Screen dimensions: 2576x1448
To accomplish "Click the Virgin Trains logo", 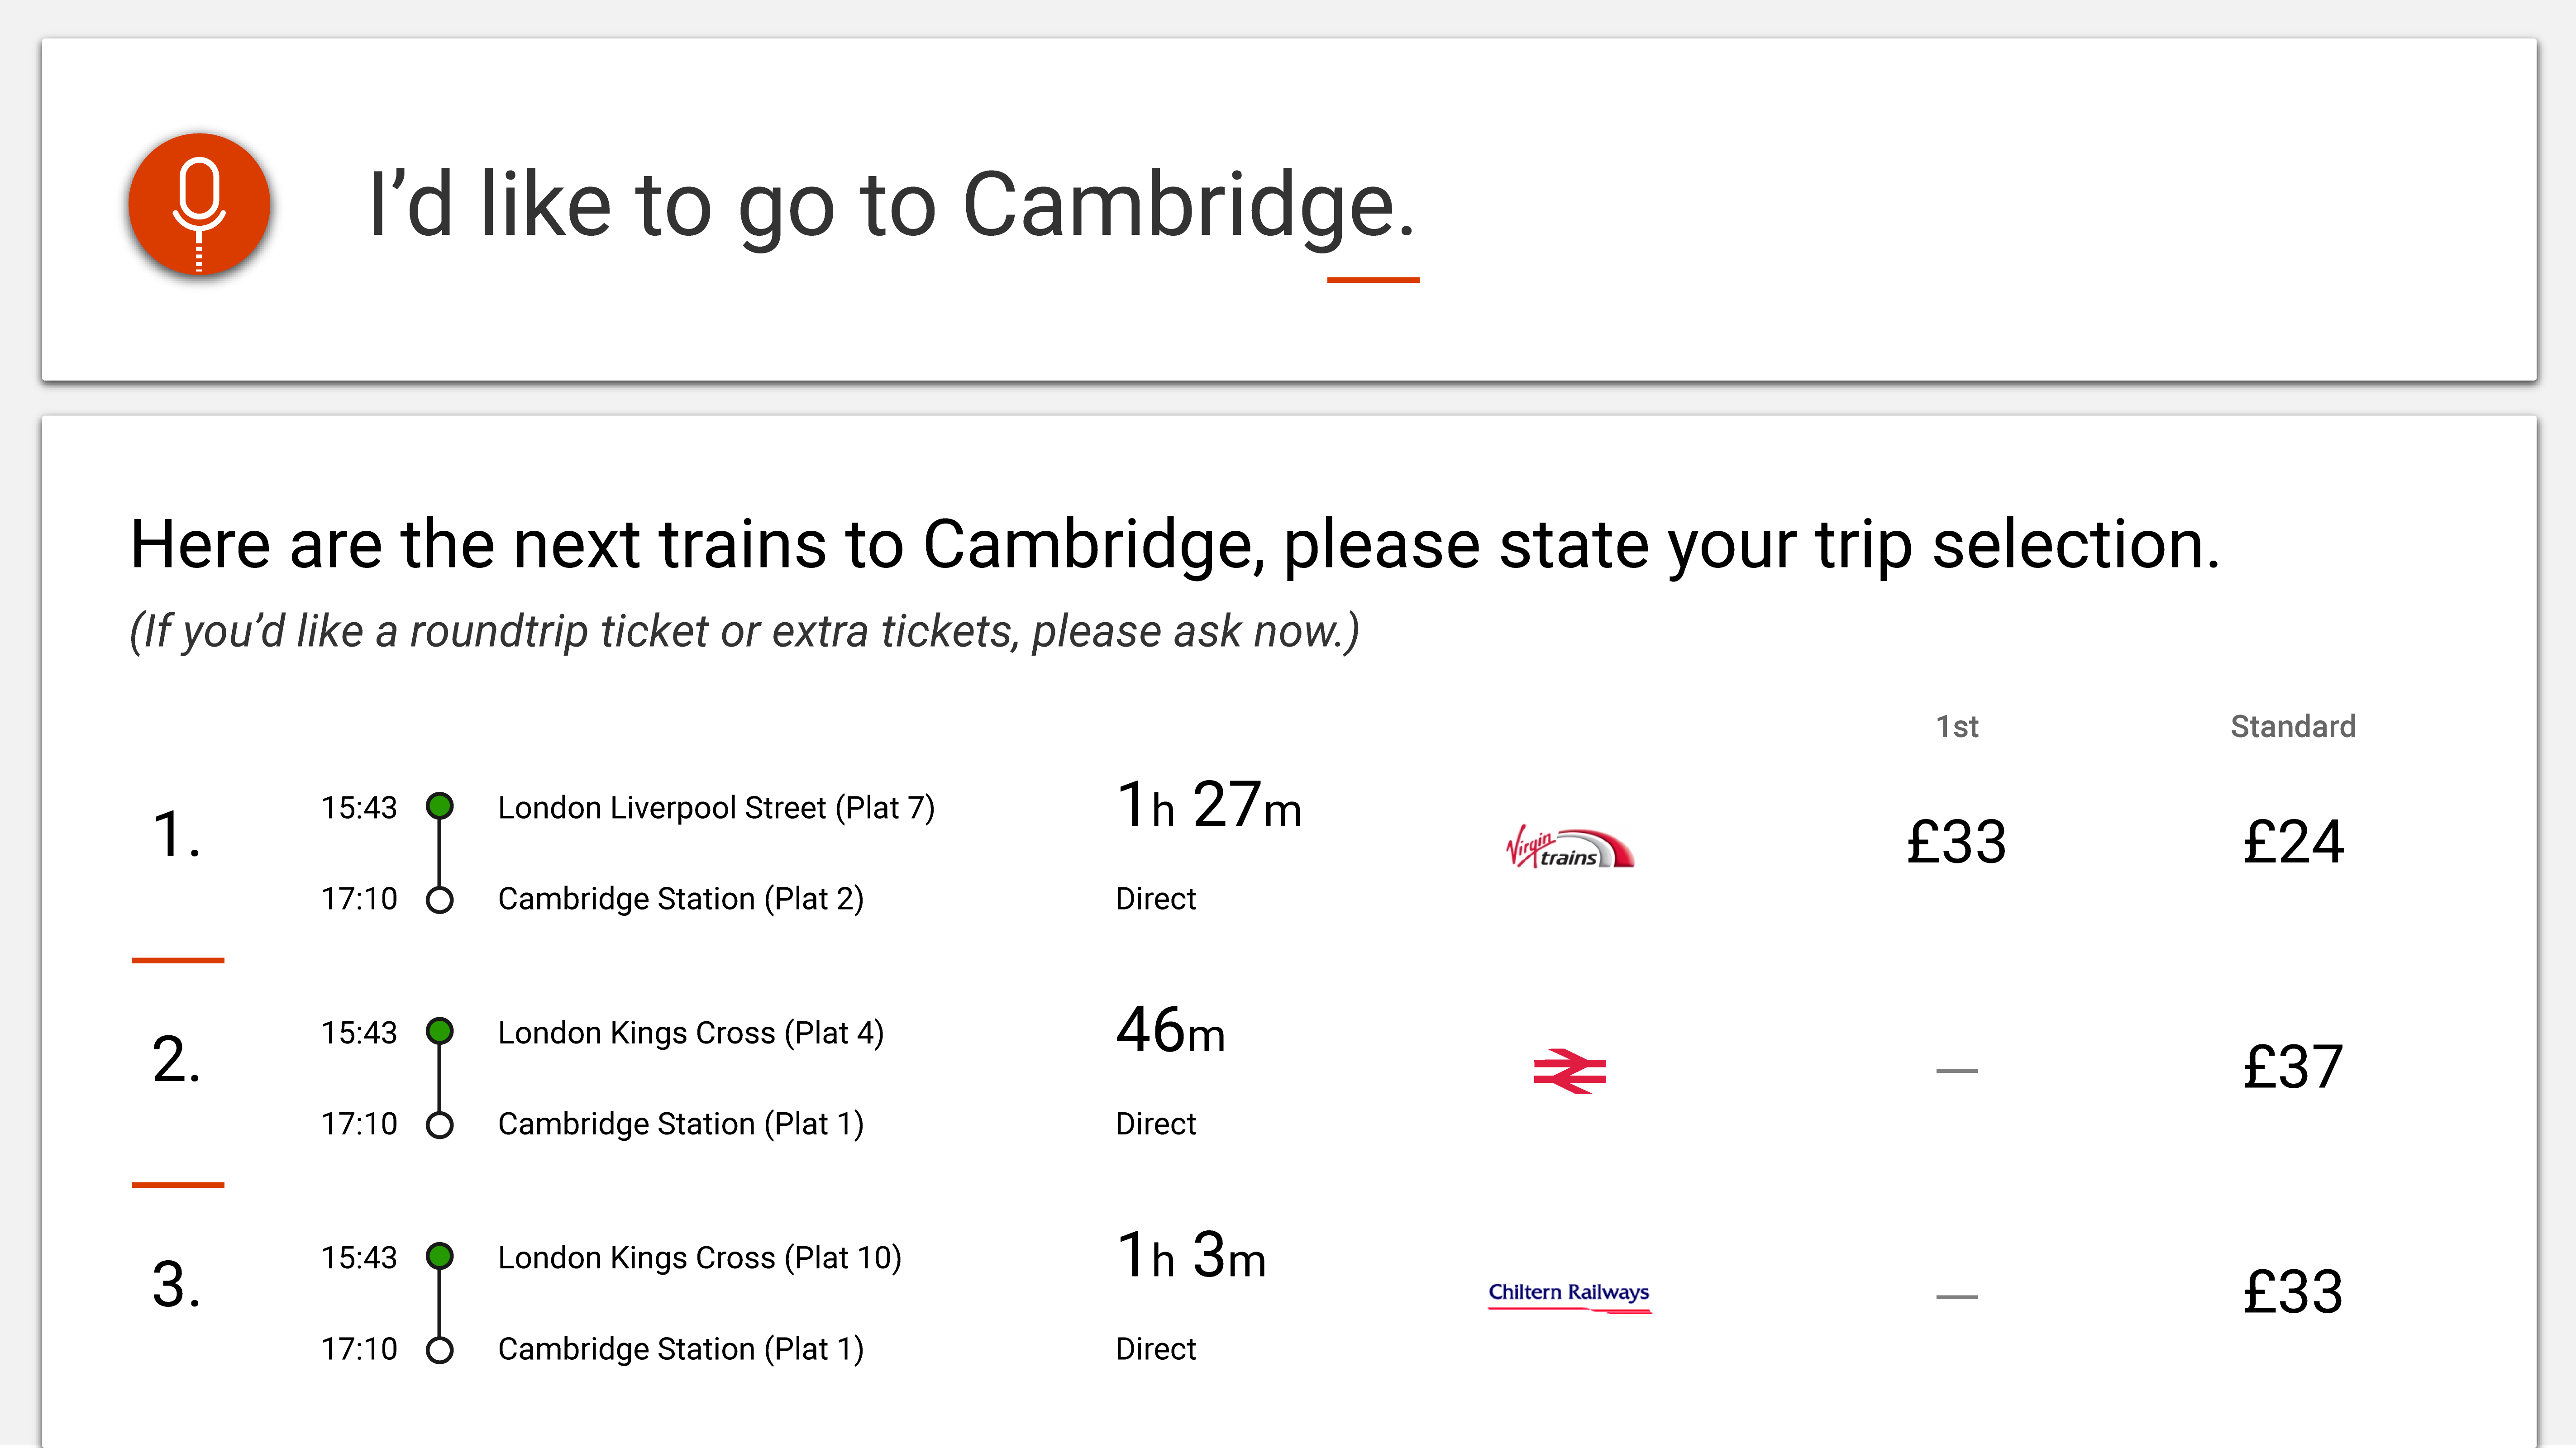I will click(x=1568, y=848).
